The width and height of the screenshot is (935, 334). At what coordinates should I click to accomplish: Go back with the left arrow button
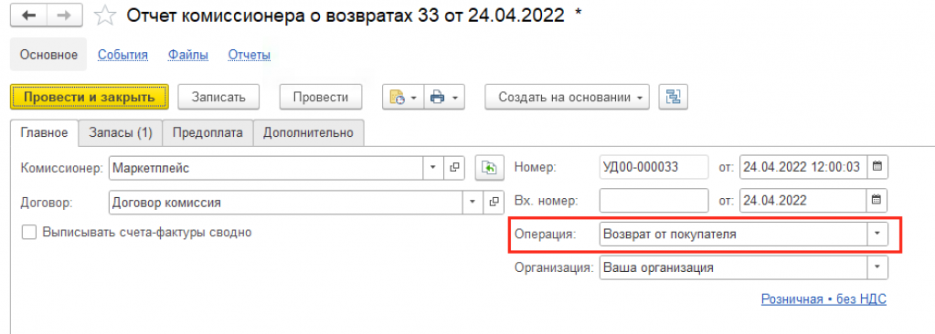(x=28, y=16)
